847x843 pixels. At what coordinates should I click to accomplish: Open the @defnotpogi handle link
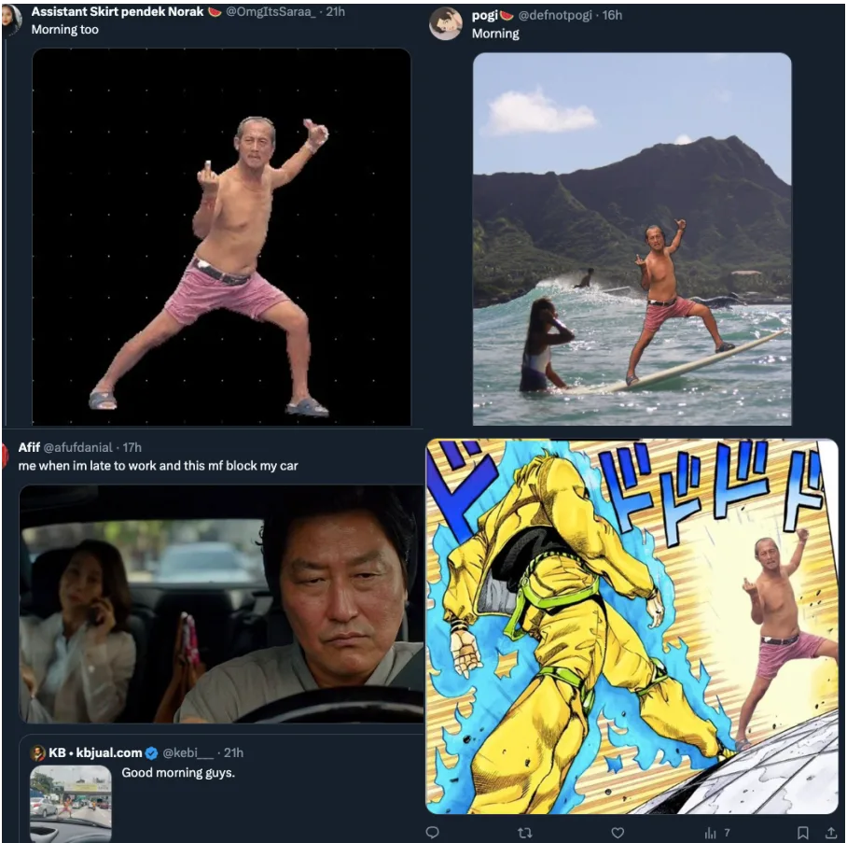[555, 15]
